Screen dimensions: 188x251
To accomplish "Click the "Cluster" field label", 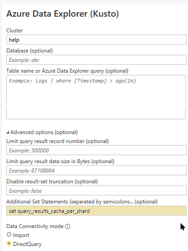I will 15,30.
